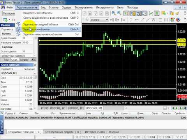Open dropdown arrow next to chart-icon in left toolbar
The height and width of the screenshot is (140, 187).
click(9, 20)
